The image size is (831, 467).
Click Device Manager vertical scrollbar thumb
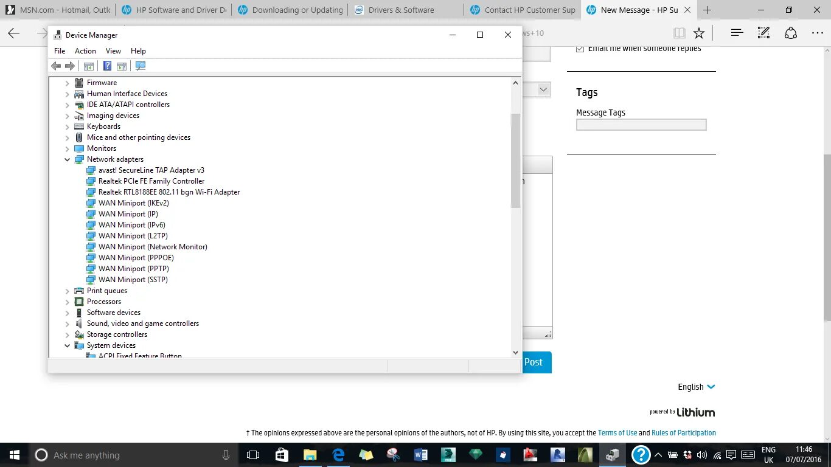click(516, 161)
